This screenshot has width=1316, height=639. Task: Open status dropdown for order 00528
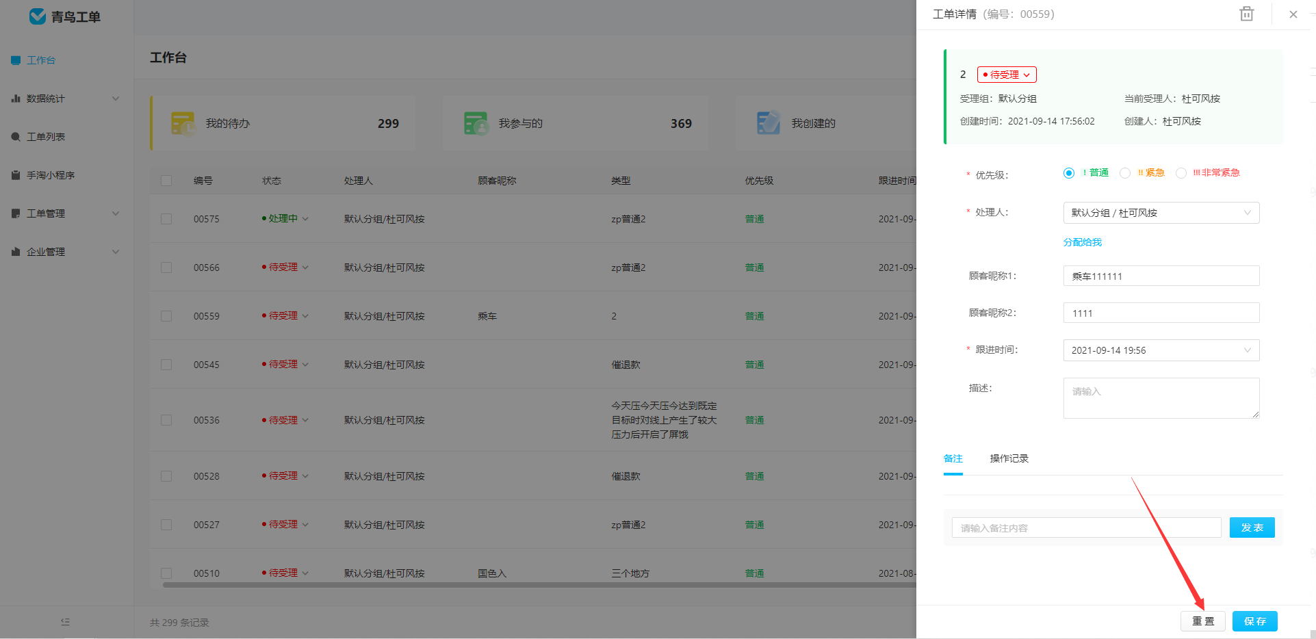(x=285, y=476)
